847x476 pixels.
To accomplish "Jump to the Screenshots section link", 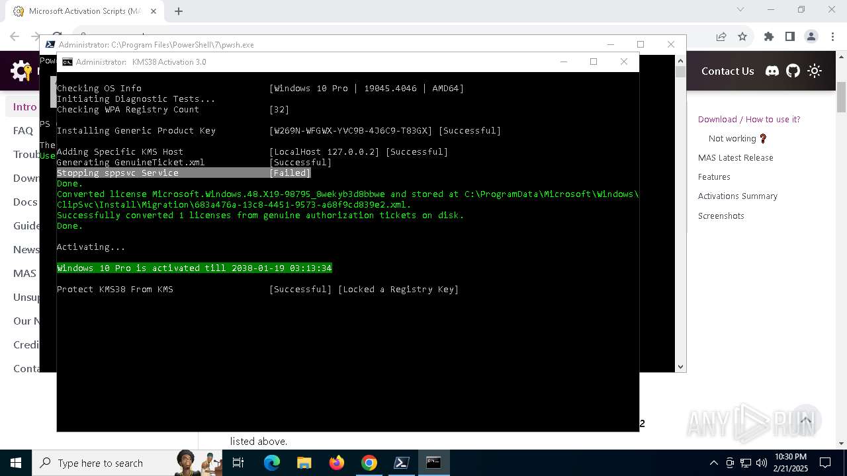I will 721,216.
